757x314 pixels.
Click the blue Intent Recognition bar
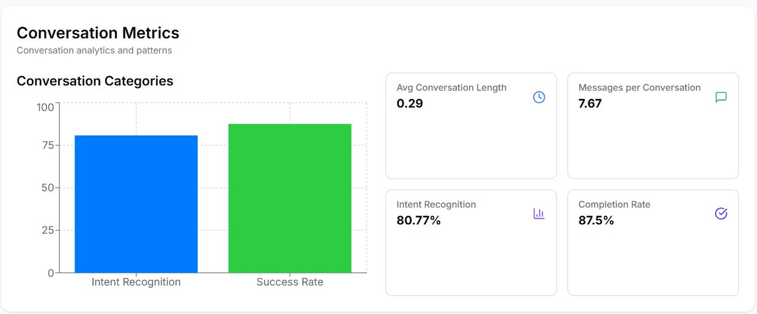[x=136, y=204]
